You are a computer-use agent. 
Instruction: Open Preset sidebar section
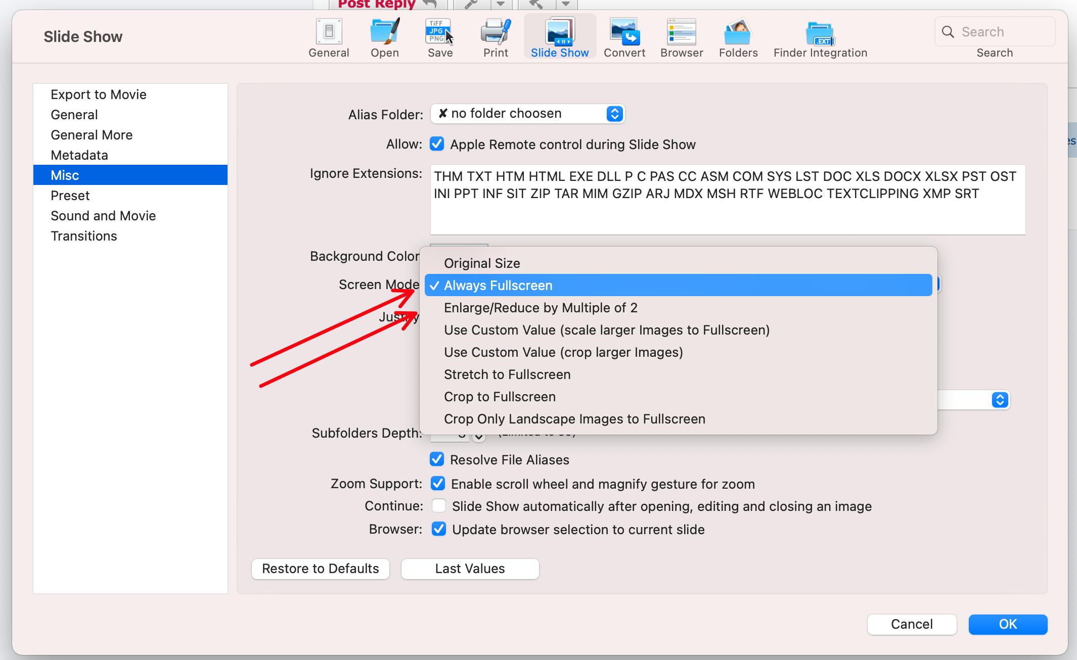point(130,196)
